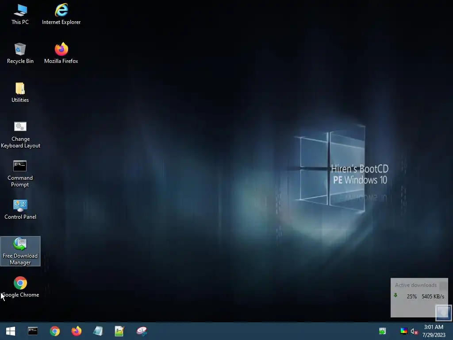Select Change Keyboard Layout shortcut
This screenshot has width=453, height=340.
[x=20, y=135]
